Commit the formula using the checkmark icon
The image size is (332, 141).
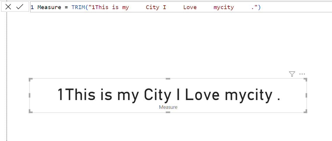click(20, 7)
